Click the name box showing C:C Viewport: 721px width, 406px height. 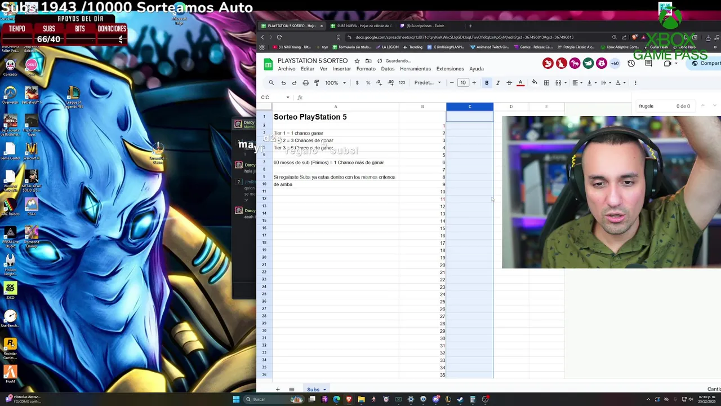[273, 98]
